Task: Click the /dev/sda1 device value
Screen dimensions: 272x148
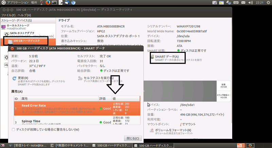Action: pos(187,105)
